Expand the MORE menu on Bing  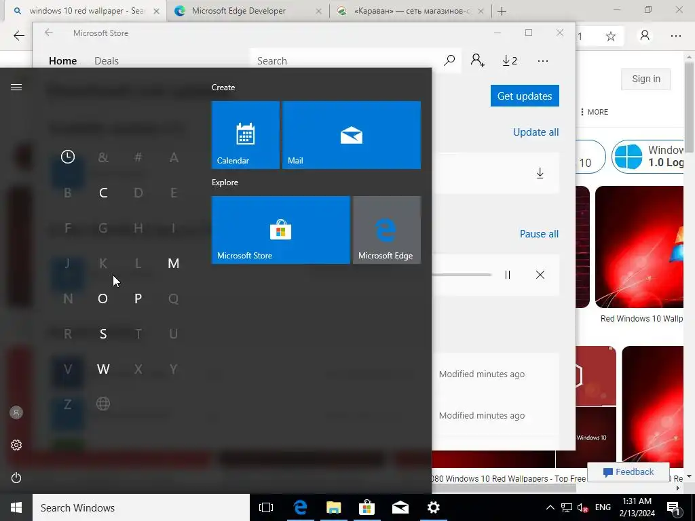click(x=595, y=112)
